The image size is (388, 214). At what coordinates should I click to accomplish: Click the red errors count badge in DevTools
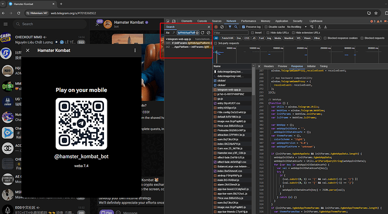373,21
